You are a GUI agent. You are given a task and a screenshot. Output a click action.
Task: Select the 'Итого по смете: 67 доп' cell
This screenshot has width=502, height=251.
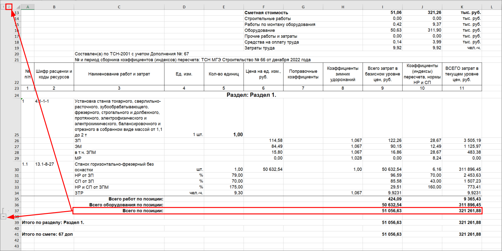tap(47, 234)
